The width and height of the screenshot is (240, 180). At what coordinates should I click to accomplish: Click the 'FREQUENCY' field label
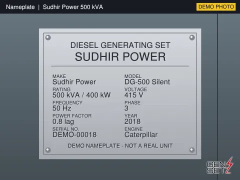click(x=67, y=102)
